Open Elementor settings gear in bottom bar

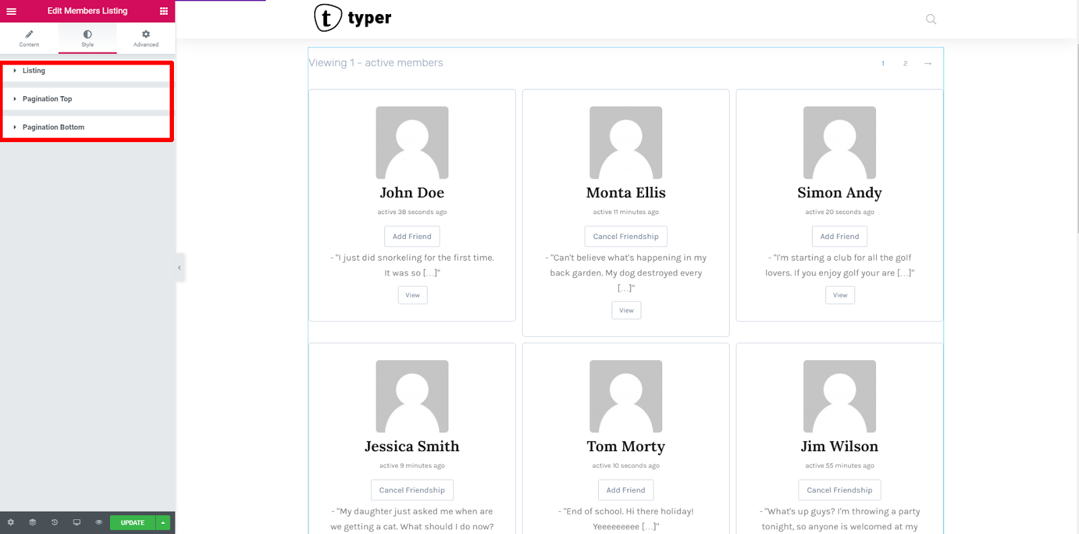[11, 523]
